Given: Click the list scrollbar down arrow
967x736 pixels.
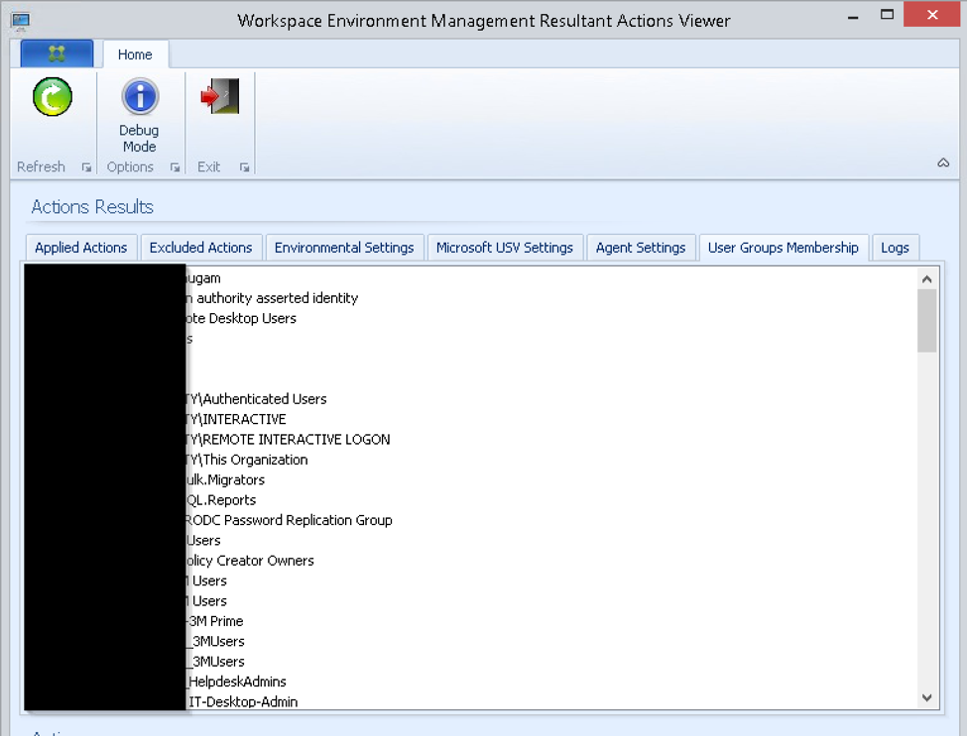Looking at the screenshot, I should (926, 697).
